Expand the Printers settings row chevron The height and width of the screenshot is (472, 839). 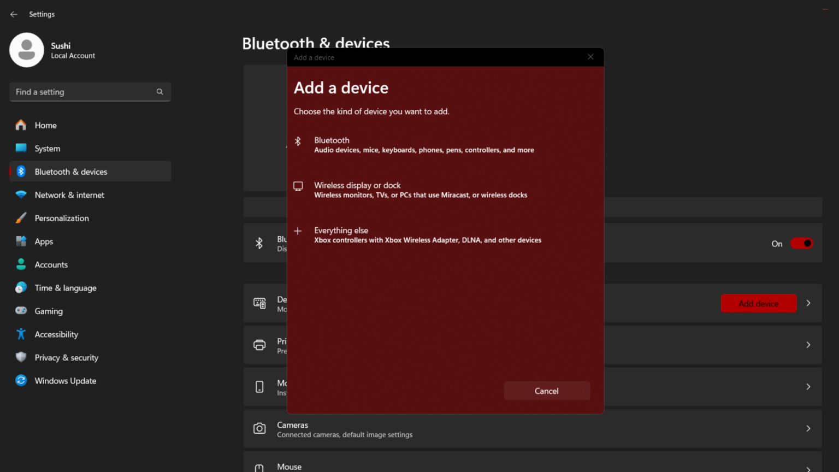coord(808,345)
